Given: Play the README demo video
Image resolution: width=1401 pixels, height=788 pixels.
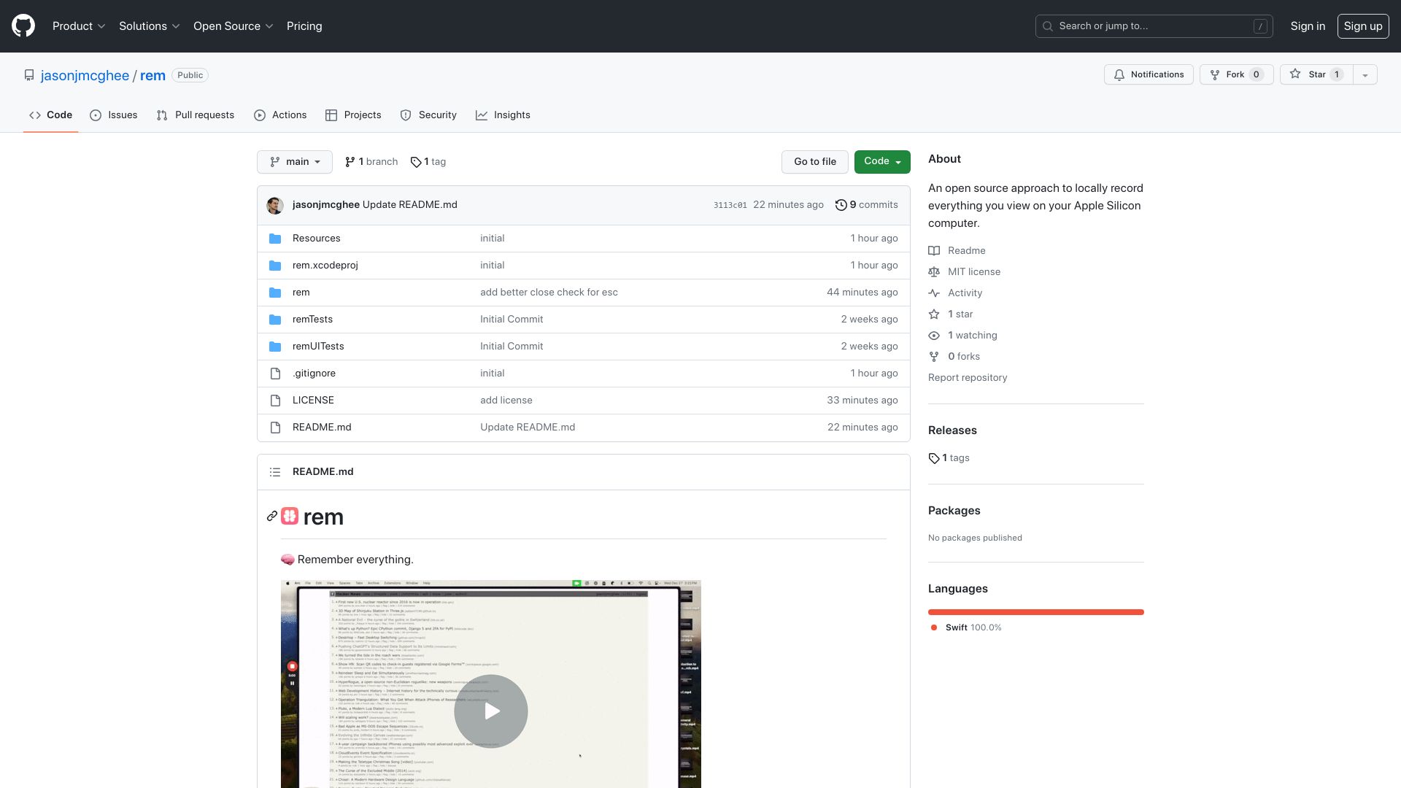Looking at the screenshot, I should pyautogui.click(x=491, y=711).
